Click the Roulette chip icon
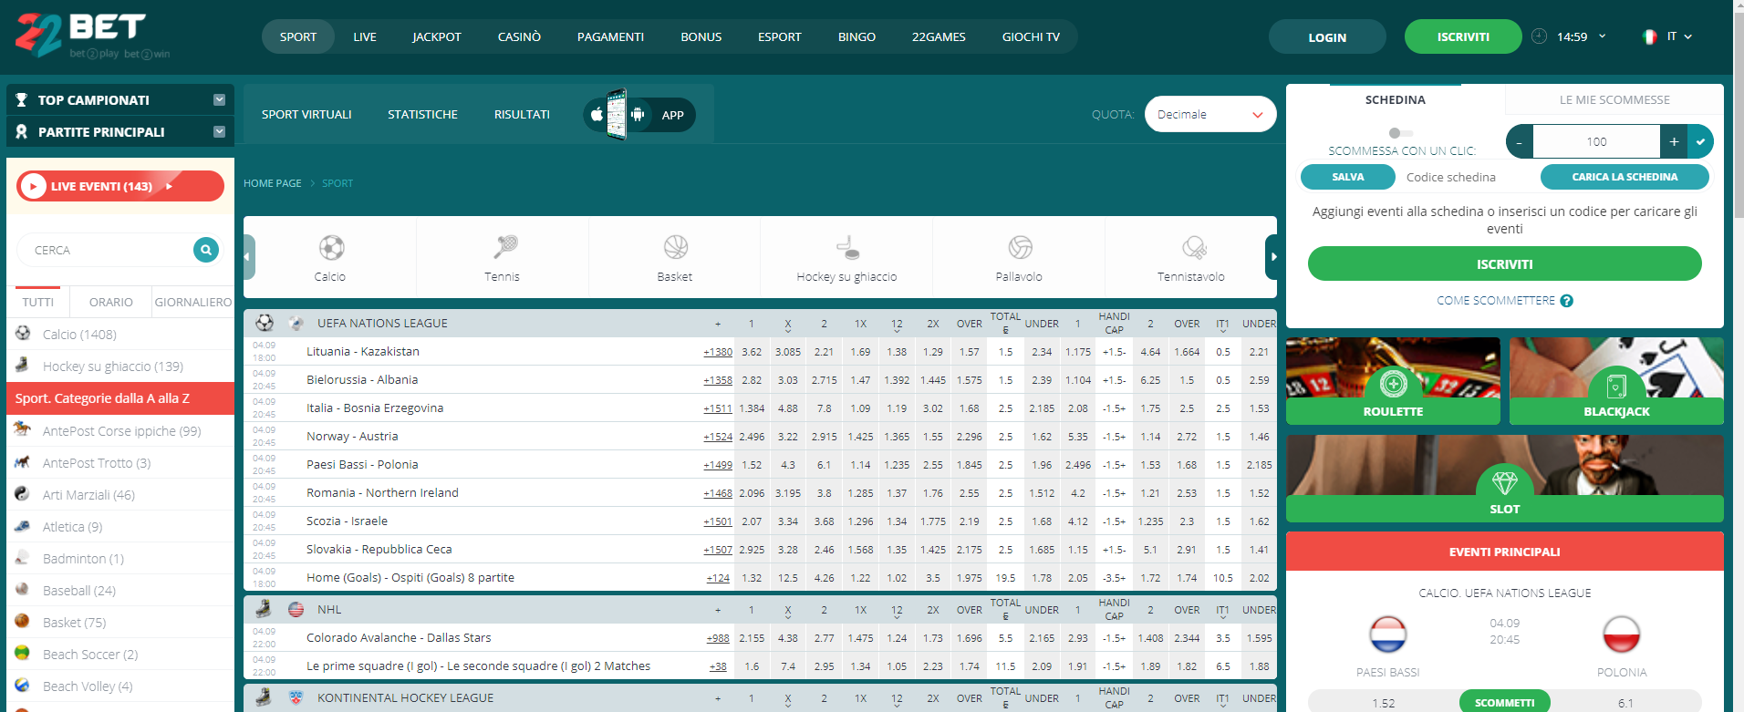1744x712 pixels. pos(1393,385)
